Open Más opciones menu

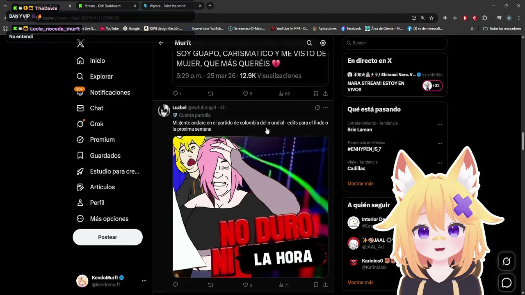click(102, 219)
